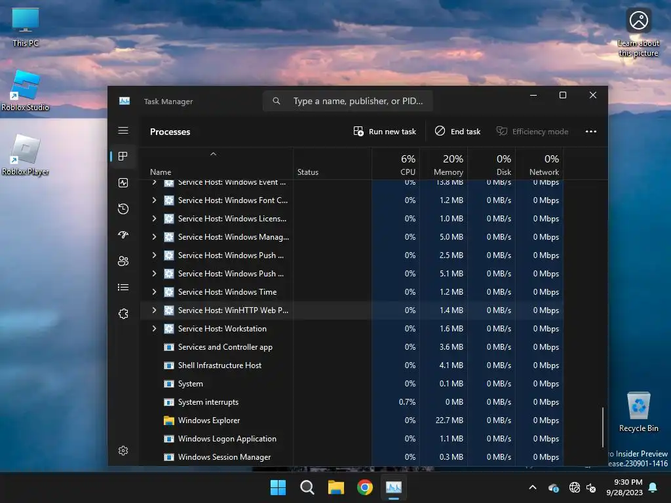Select the This PC desktop icon

point(26,28)
